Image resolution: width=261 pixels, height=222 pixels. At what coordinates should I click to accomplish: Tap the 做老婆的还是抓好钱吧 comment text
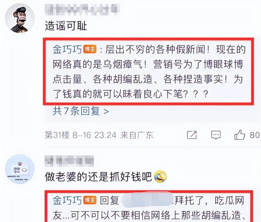98,177
